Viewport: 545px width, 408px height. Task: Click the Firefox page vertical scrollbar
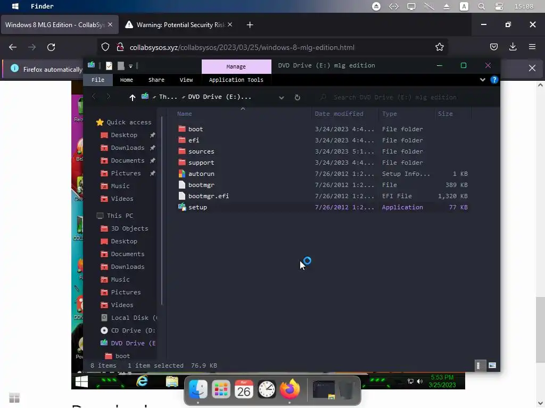[540, 329]
